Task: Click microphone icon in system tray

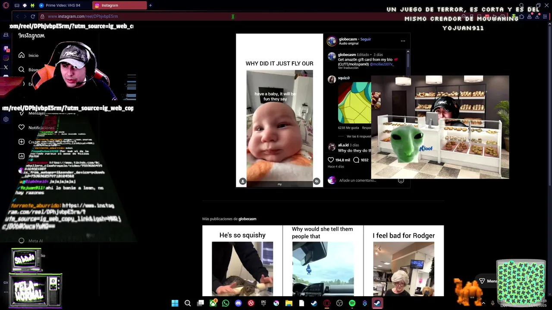Action: 492,303
